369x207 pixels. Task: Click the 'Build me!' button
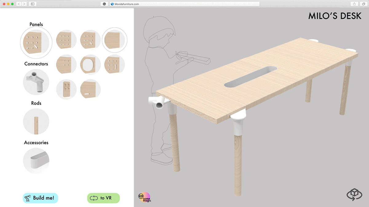coord(40,198)
